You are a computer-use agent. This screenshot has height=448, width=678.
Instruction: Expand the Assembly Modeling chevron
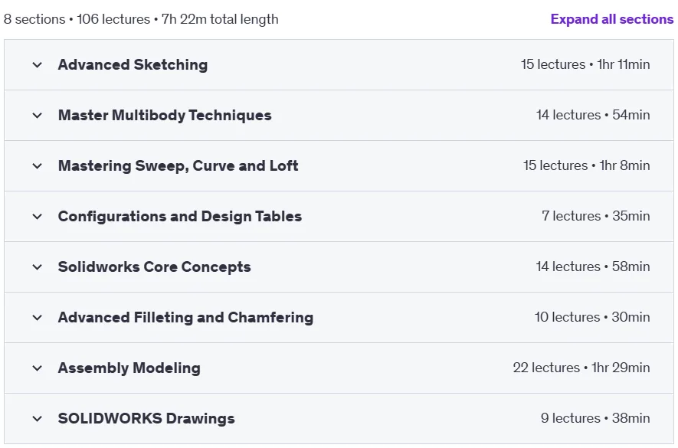click(x=38, y=368)
